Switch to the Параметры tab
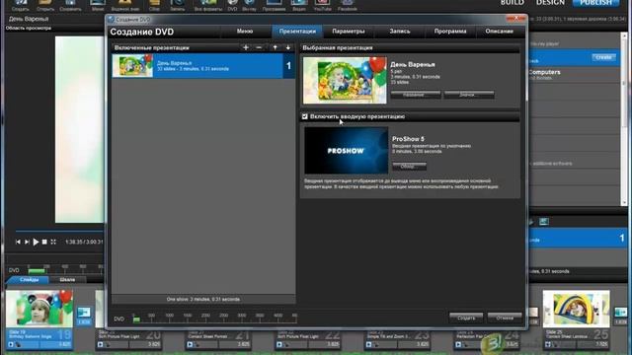 coord(349,31)
